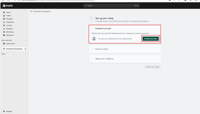Viewport: 200px width, 114px height.
Task: Open Analytics in the sidebar
Action: 9,29
